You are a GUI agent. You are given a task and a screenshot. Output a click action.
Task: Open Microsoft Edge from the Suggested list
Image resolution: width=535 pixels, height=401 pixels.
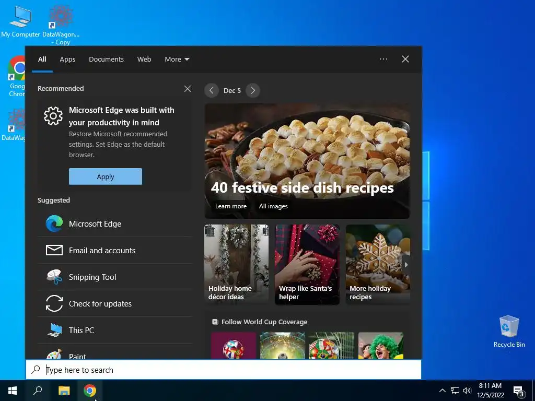[x=114, y=223]
